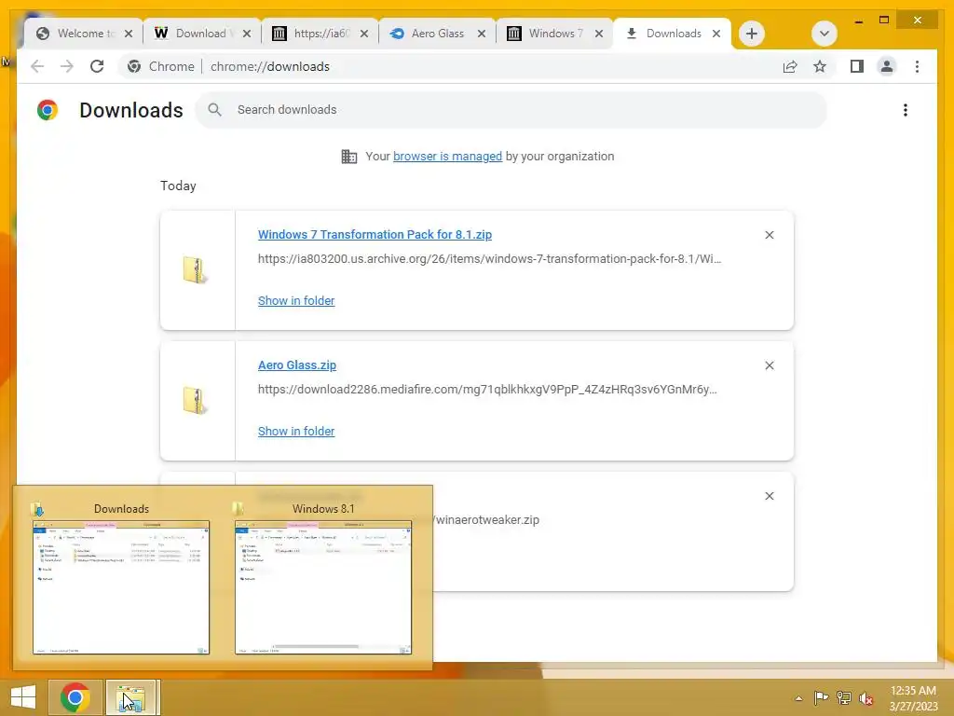Close the Downloads tab

click(716, 34)
